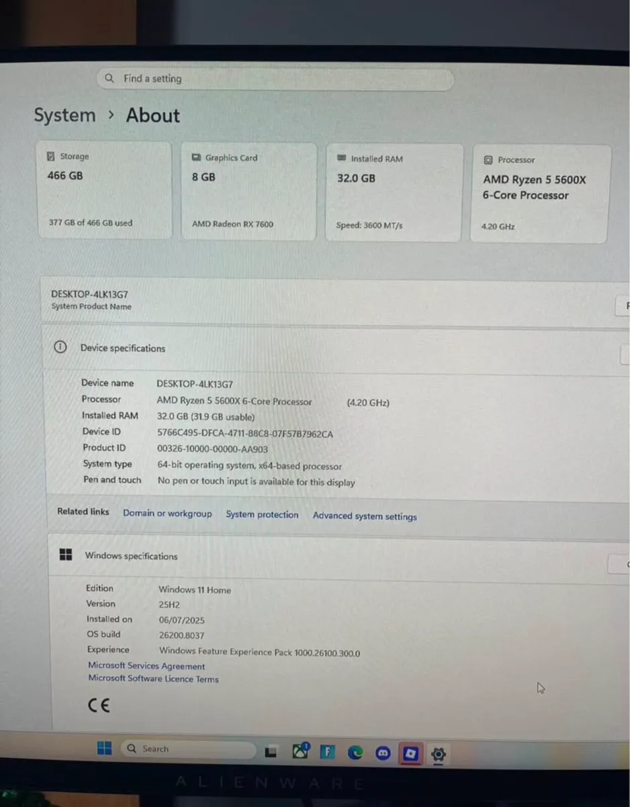Image resolution: width=630 pixels, height=807 pixels.
Task: Click 'AMD Ryzen 5 5600X 6-Core Processor' specification value
Action: pyautogui.click(x=234, y=401)
